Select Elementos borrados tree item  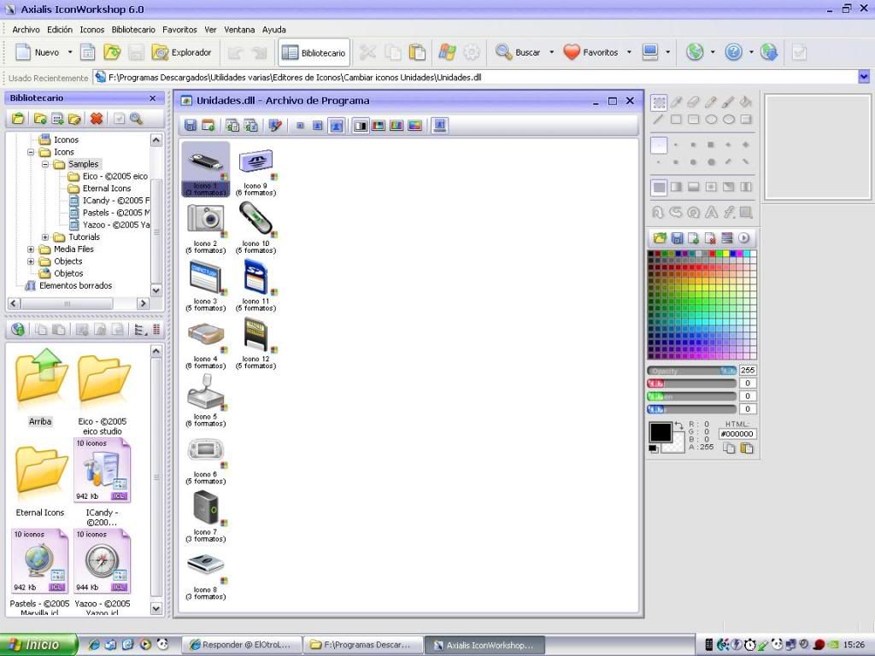click(75, 285)
